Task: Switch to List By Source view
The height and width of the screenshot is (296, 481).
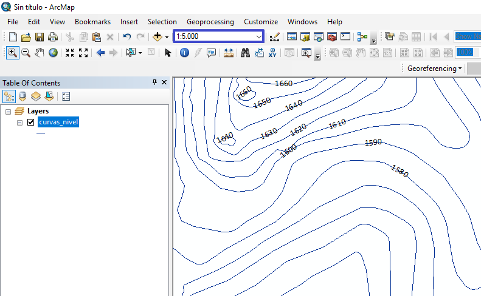Action: tap(22, 96)
